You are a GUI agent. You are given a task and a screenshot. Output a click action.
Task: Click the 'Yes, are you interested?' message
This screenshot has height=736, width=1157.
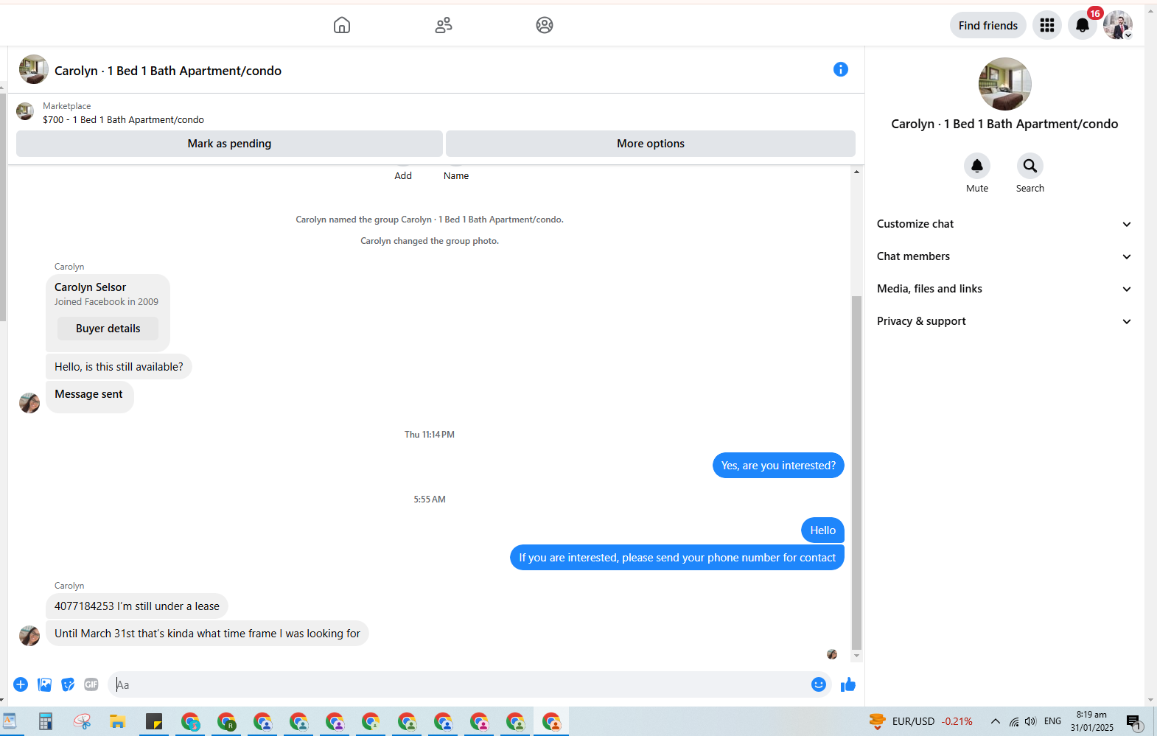pyautogui.click(x=778, y=466)
